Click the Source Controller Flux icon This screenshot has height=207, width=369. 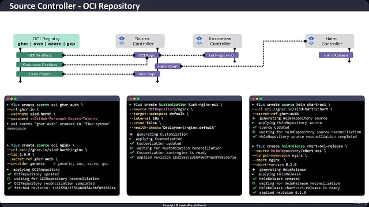[x=122, y=41]
